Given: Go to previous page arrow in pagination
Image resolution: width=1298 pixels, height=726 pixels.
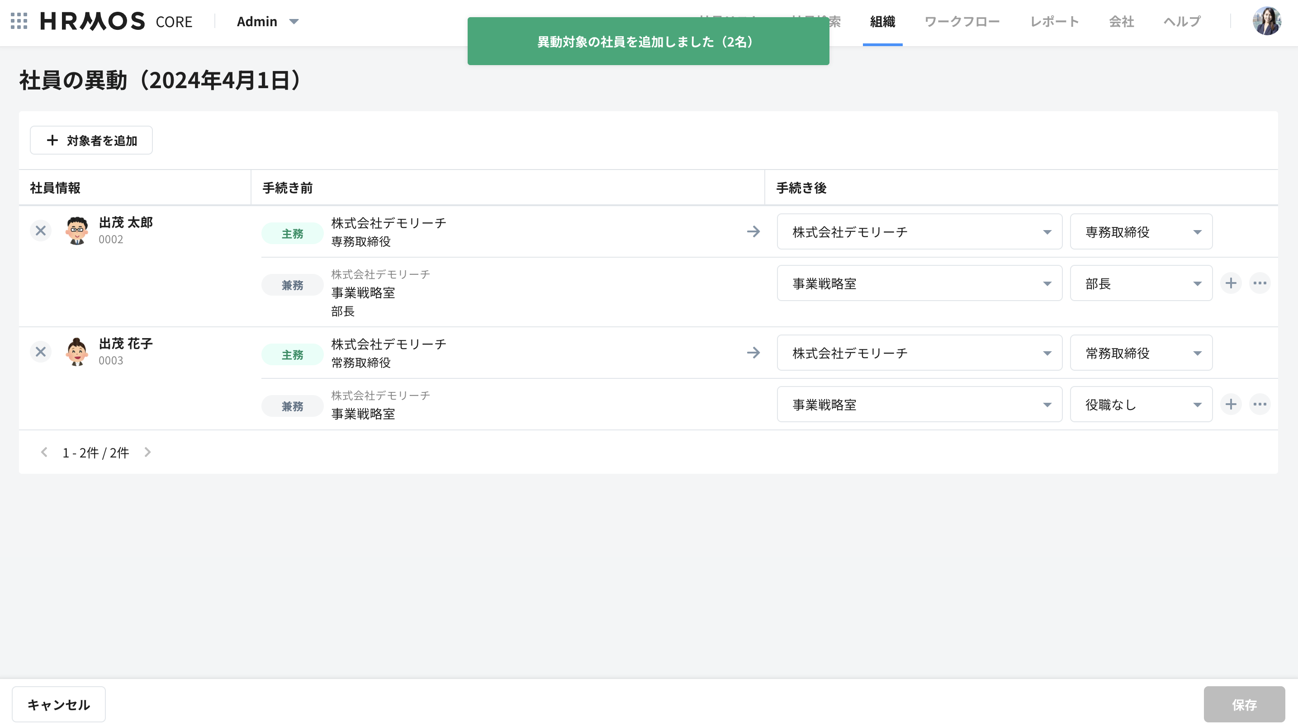Looking at the screenshot, I should pyautogui.click(x=44, y=452).
